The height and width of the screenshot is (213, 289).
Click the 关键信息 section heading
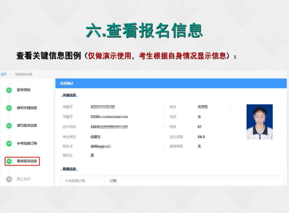click(70, 95)
